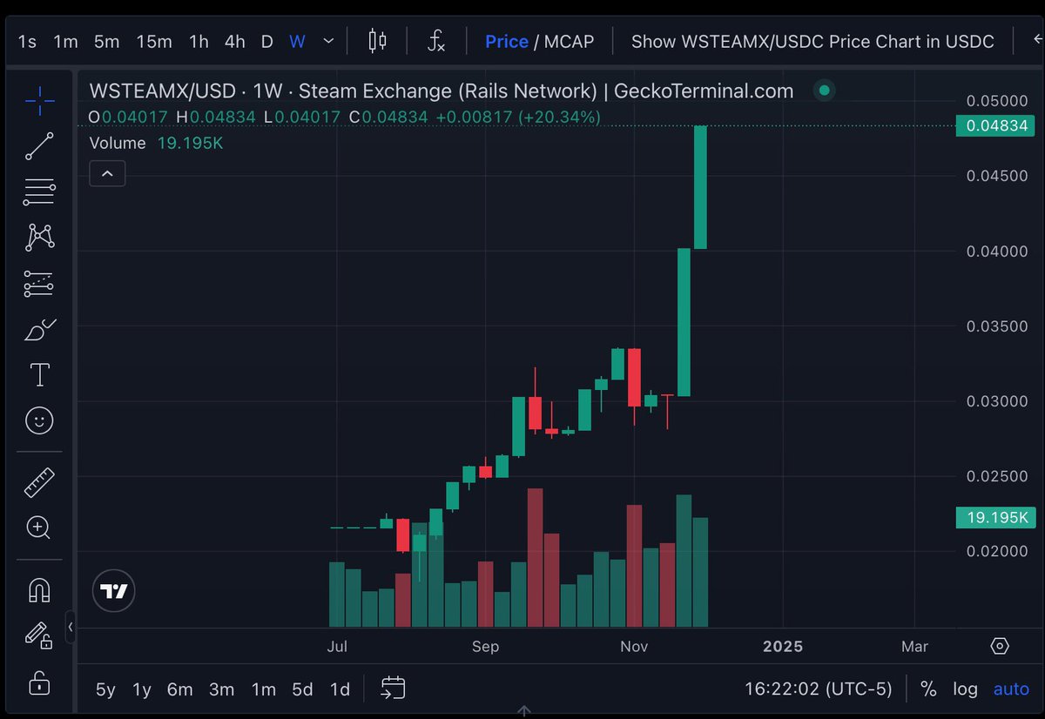Expand more time intervals dropdown
Screen dimensions: 1045x719
[x=328, y=41]
